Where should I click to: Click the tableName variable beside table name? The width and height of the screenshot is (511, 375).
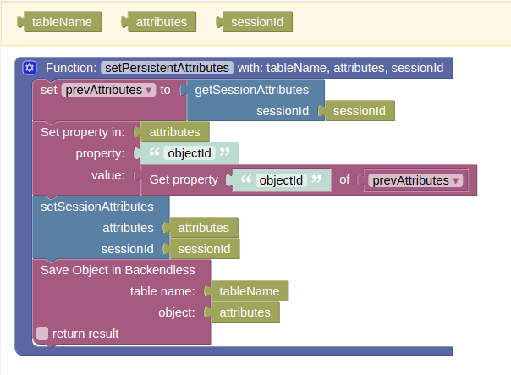point(247,291)
